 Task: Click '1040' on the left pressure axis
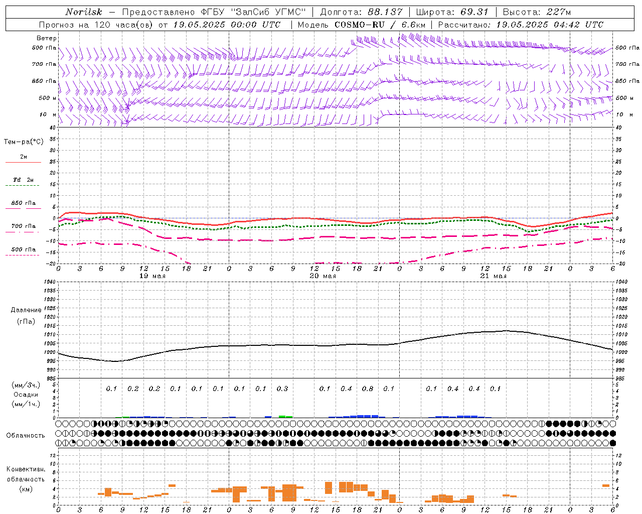coord(49,282)
